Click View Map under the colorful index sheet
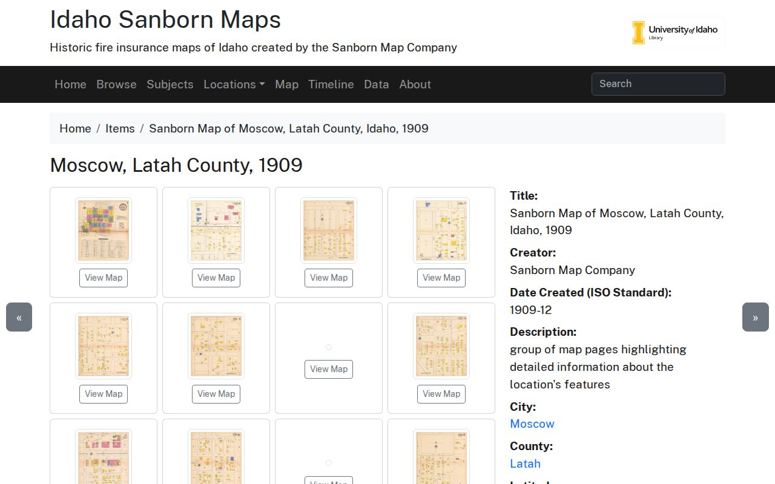Screen dimensions: 775x484 pyautogui.click(x=104, y=278)
